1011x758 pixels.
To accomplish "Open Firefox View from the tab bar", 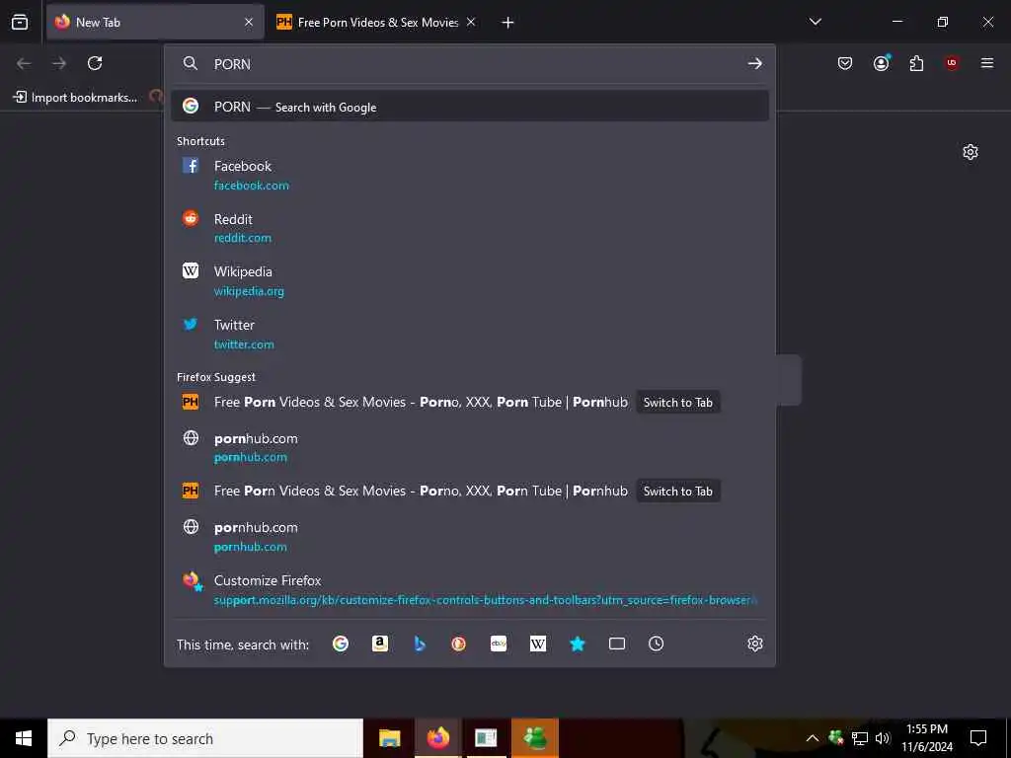I will click(x=20, y=22).
